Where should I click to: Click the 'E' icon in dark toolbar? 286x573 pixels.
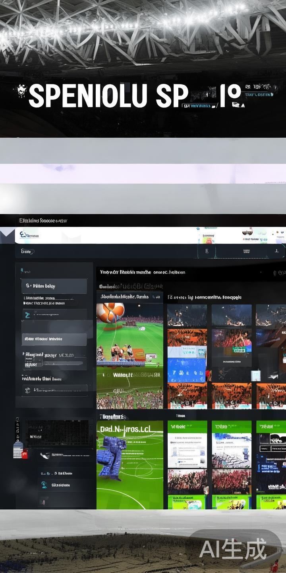click(207, 251)
